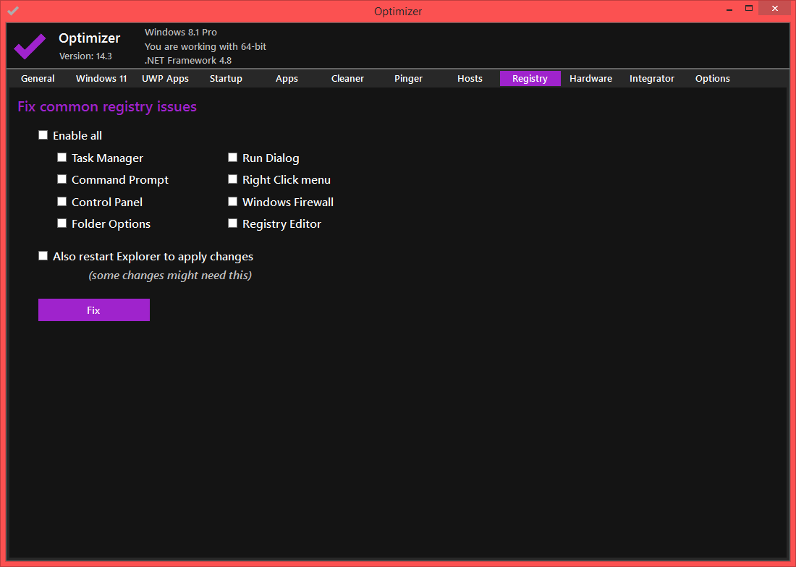The width and height of the screenshot is (796, 567).
Task: Open the Cleaner tab
Action: click(x=347, y=78)
